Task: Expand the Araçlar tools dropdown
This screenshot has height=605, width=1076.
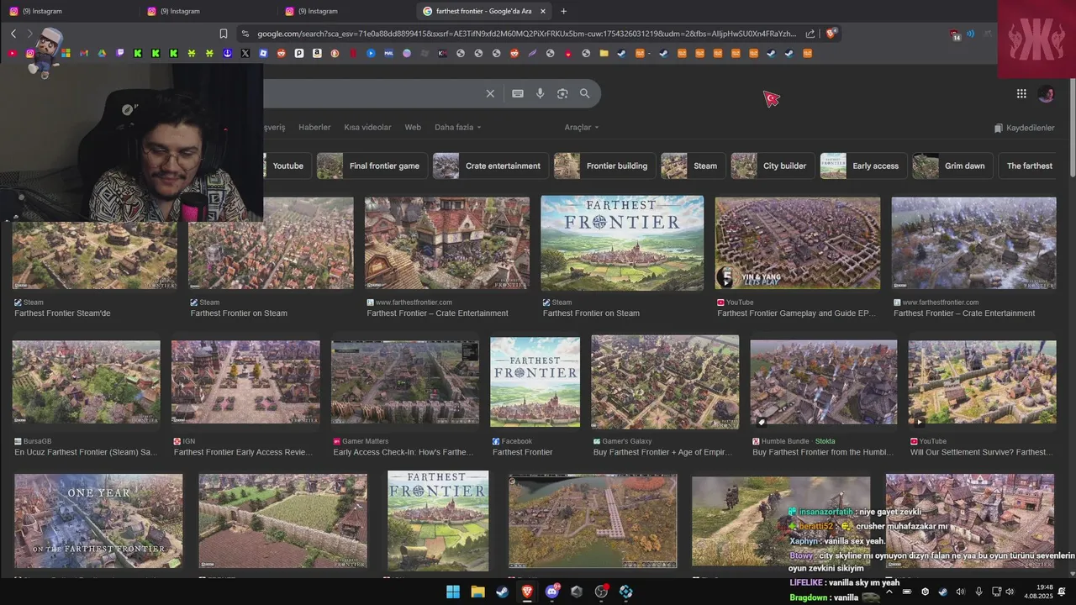Action: 582,127
